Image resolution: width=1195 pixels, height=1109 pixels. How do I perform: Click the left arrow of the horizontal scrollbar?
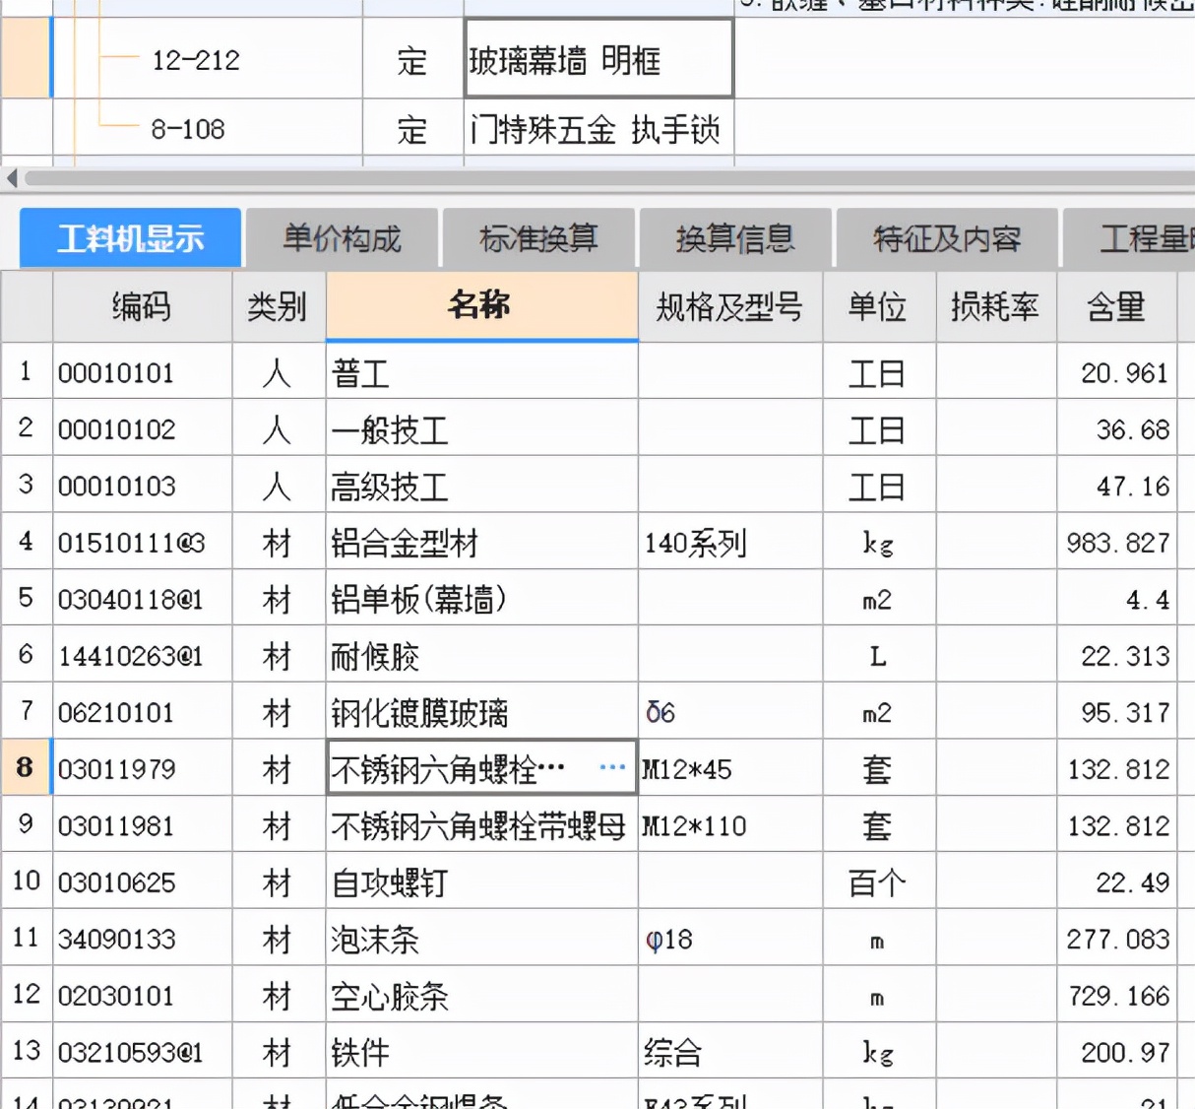(10, 178)
